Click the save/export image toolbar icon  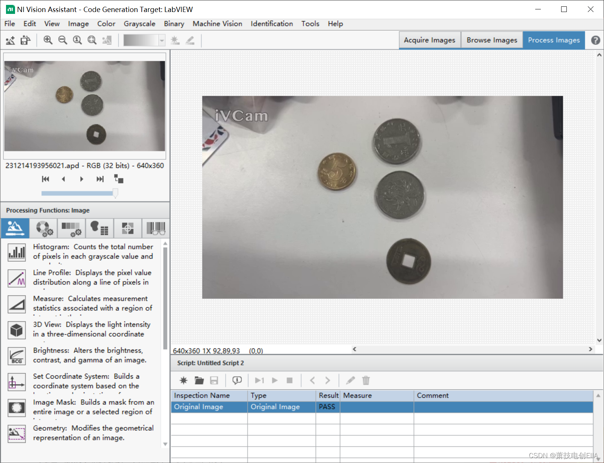(x=26, y=40)
